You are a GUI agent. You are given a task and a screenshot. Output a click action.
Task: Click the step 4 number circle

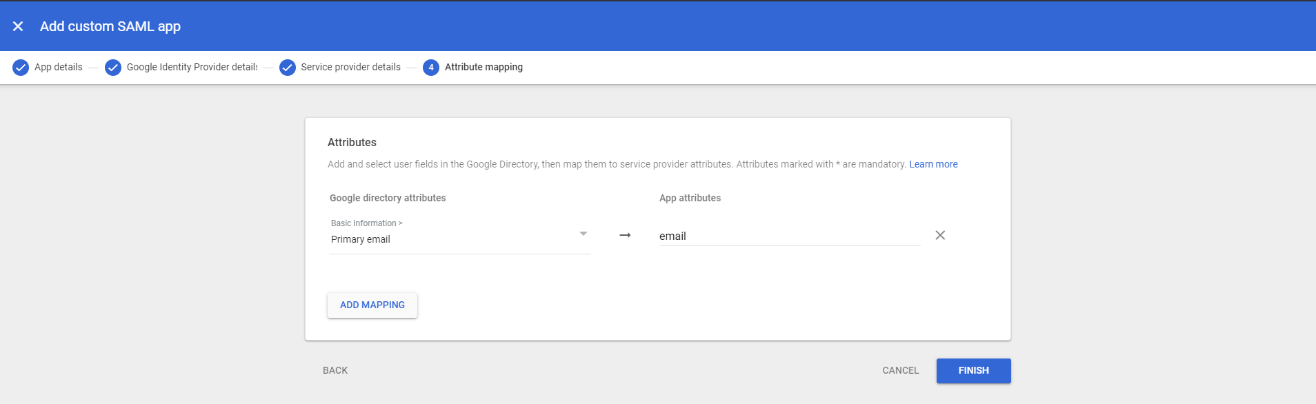431,68
